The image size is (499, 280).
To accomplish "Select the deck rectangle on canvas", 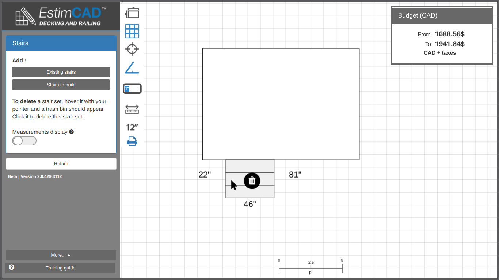I will (281, 104).
